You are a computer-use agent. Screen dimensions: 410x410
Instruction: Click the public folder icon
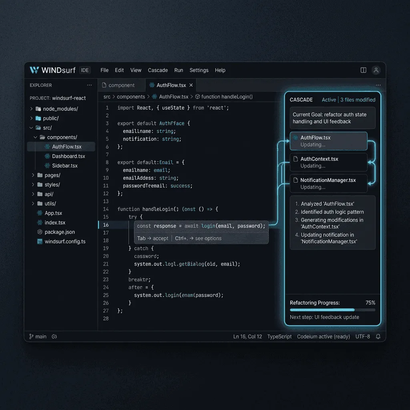tap(38, 118)
